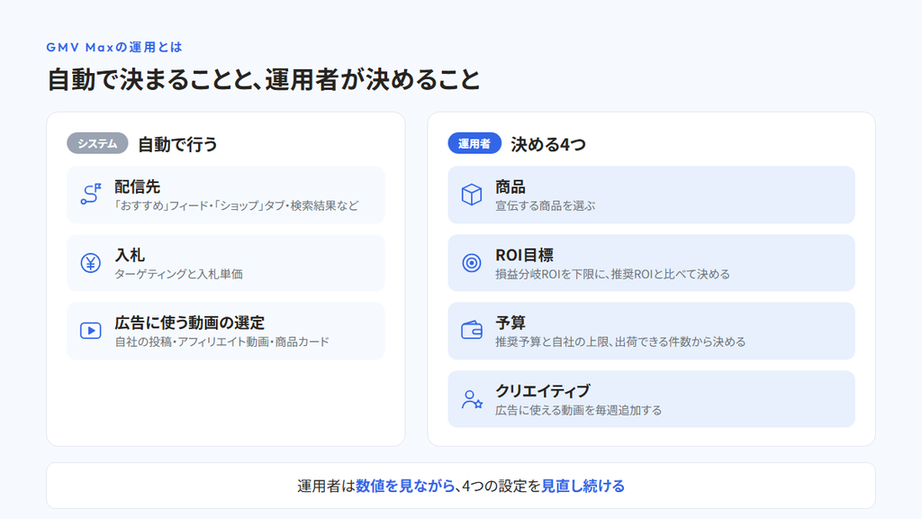Click the description 推奨予算と自社の上限、出荷できる件数から決める

(x=620, y=341)
